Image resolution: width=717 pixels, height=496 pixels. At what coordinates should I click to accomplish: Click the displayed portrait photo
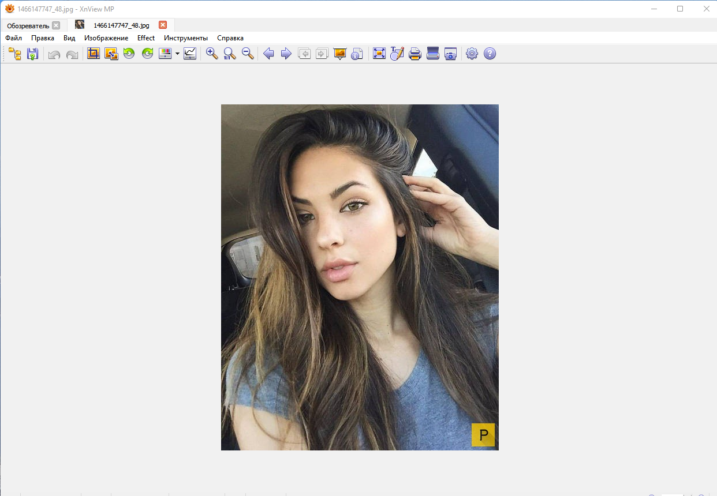coord(360,277)
